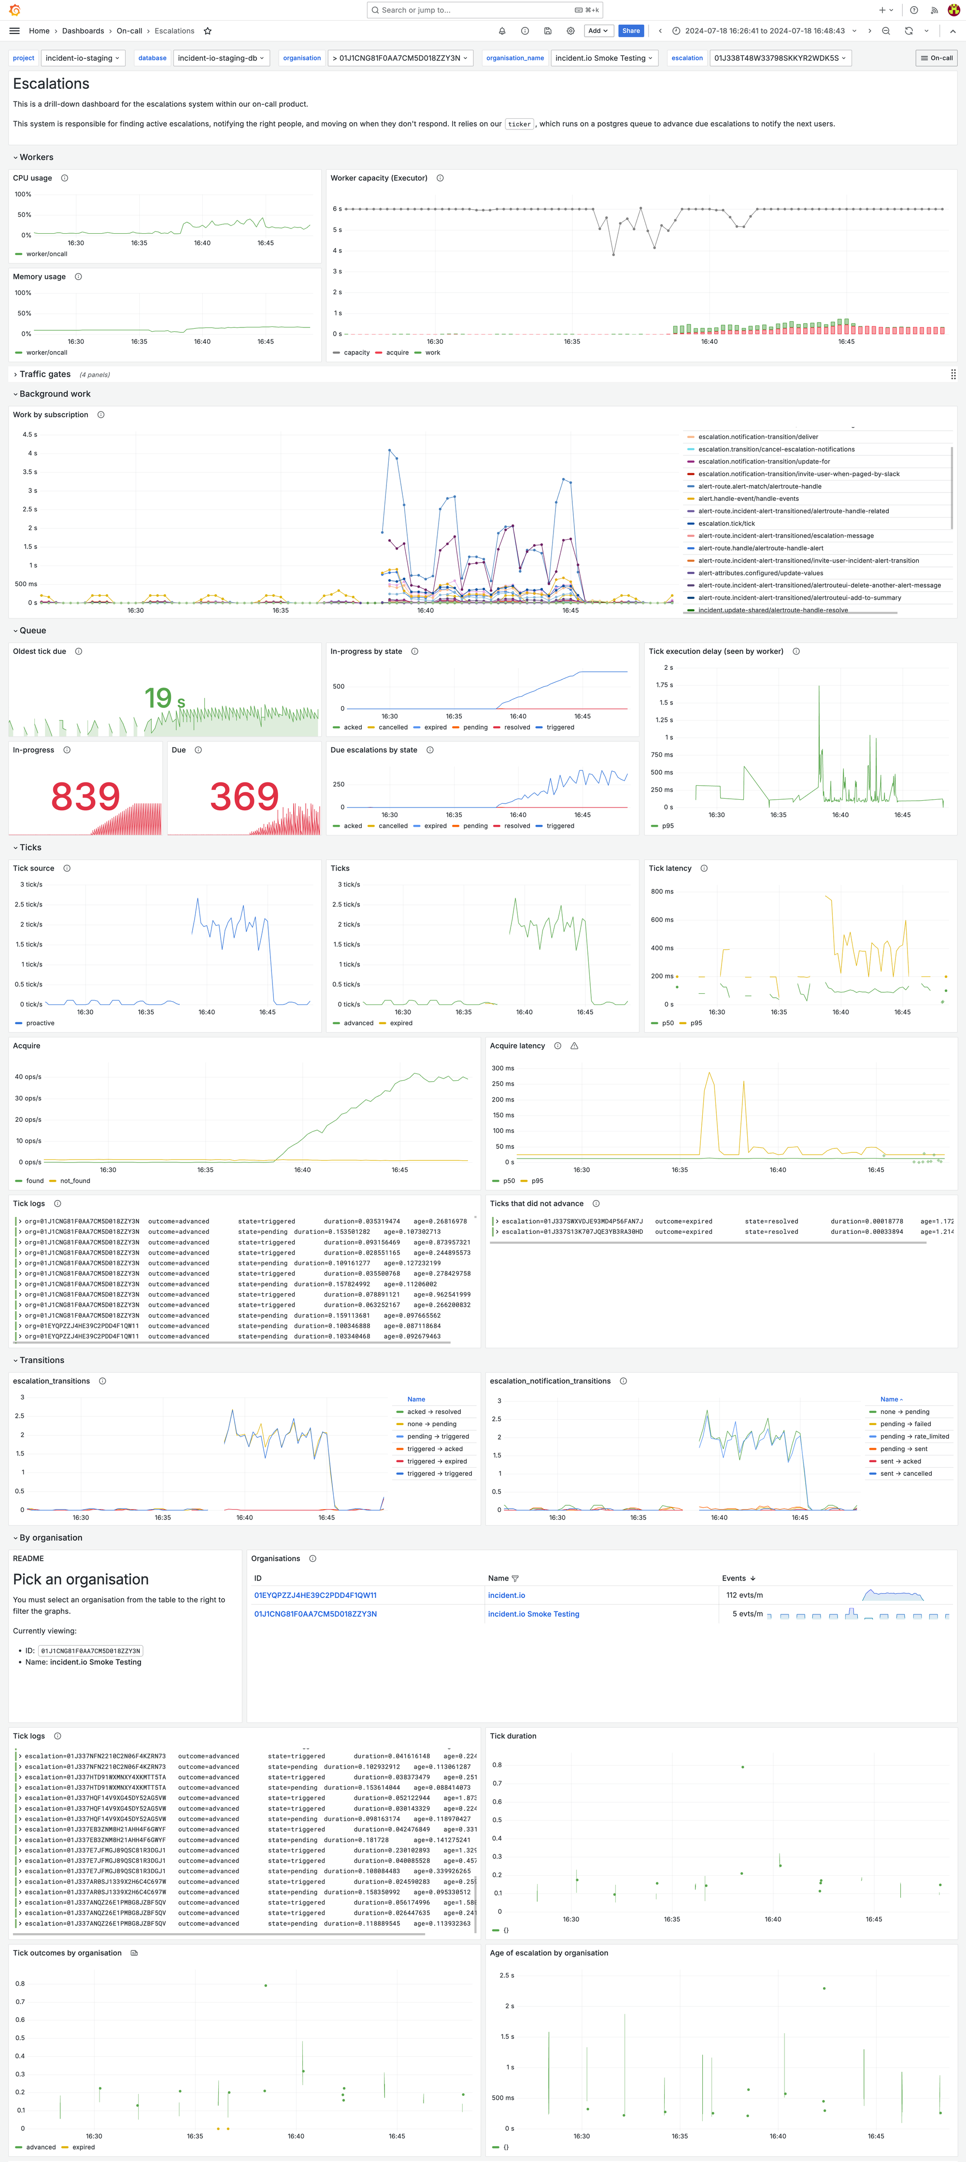Refresh the dashboard
The image size is (966, 2162).
click(908, 31)
